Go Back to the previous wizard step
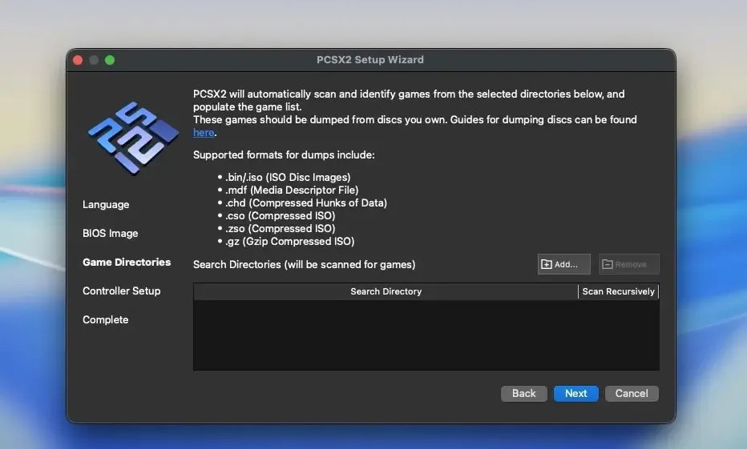Viewport: 747px width, 449px height. (x=523, y=393)
